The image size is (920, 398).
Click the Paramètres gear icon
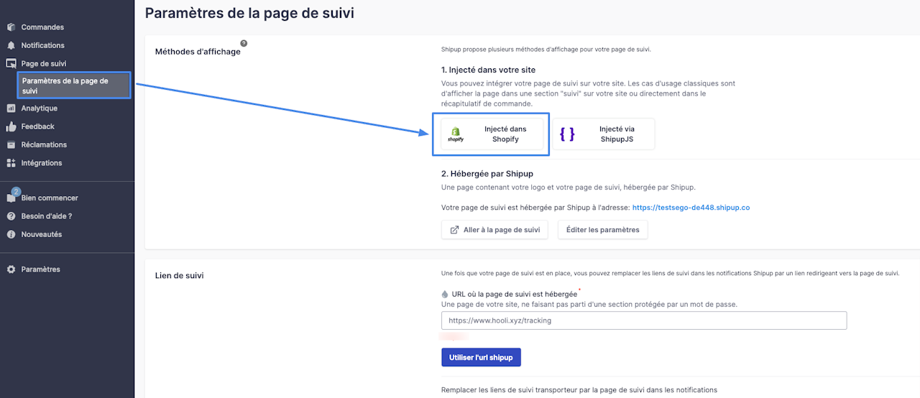(x=11, y=269)
